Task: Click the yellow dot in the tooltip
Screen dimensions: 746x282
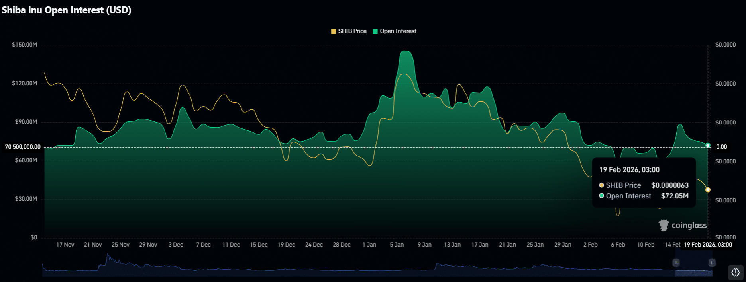Action: [601, 185]
